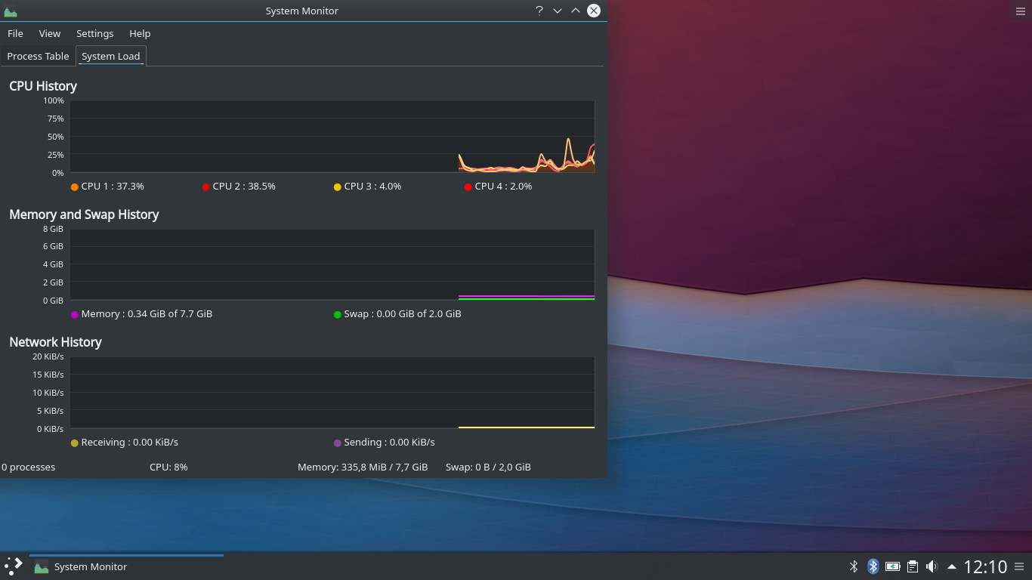Screen dimensions: 1032x580
Task: Click the taskbar hamburger icon beside the clock
Action: pos(1021,566)
